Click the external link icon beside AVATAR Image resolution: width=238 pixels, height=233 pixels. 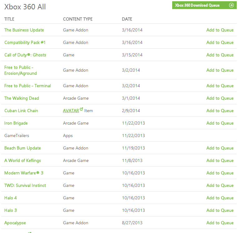click(82, 109)
